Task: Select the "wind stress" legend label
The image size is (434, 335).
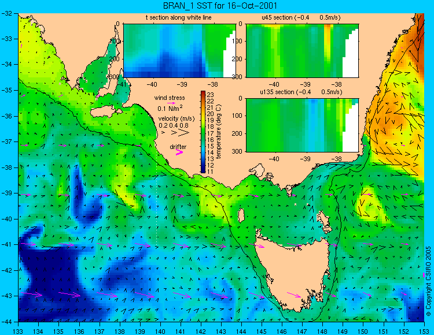Action: [170, 98]
